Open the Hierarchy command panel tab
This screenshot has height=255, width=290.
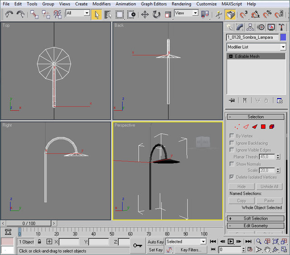[251, 27]
